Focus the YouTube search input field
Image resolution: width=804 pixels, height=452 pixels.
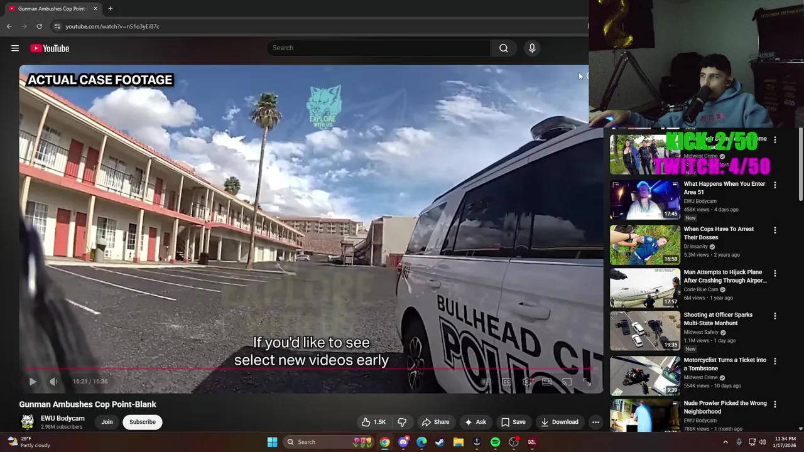[x=379, y=48]
